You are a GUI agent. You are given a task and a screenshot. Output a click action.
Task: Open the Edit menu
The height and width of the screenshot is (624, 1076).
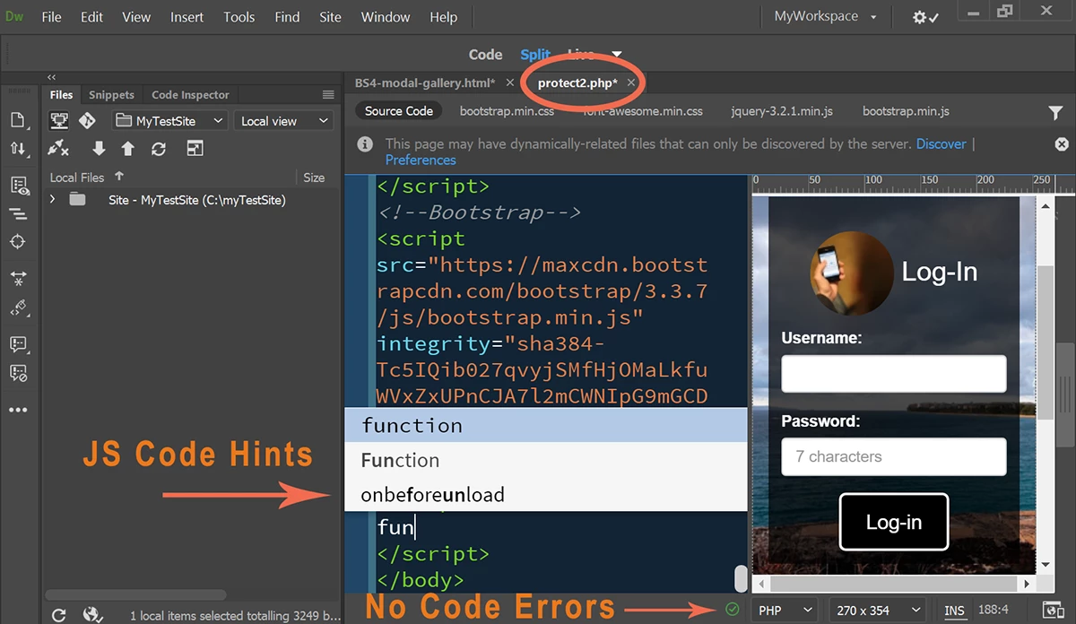(91, 17)
